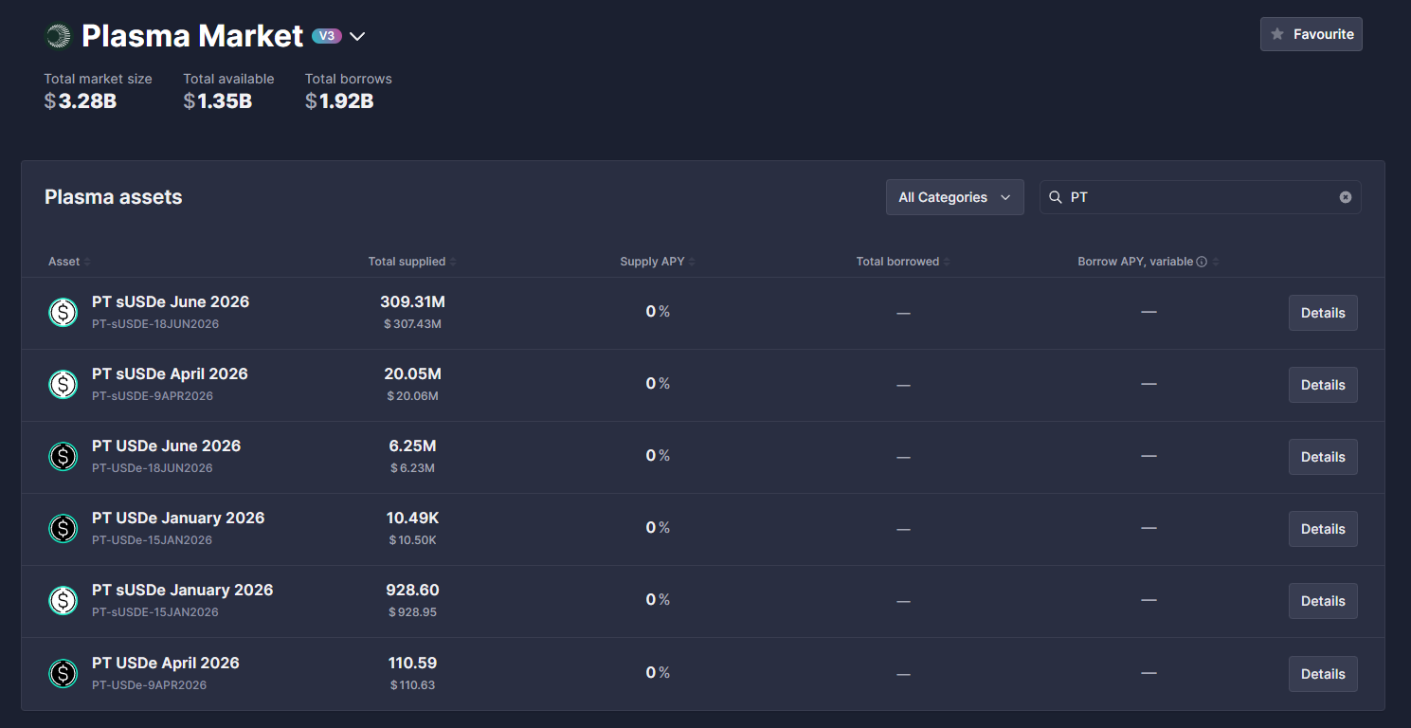The height and width of the screenshot is (728, 1411).
Task: Click the assets search input field
Action: coord(1199,197)
